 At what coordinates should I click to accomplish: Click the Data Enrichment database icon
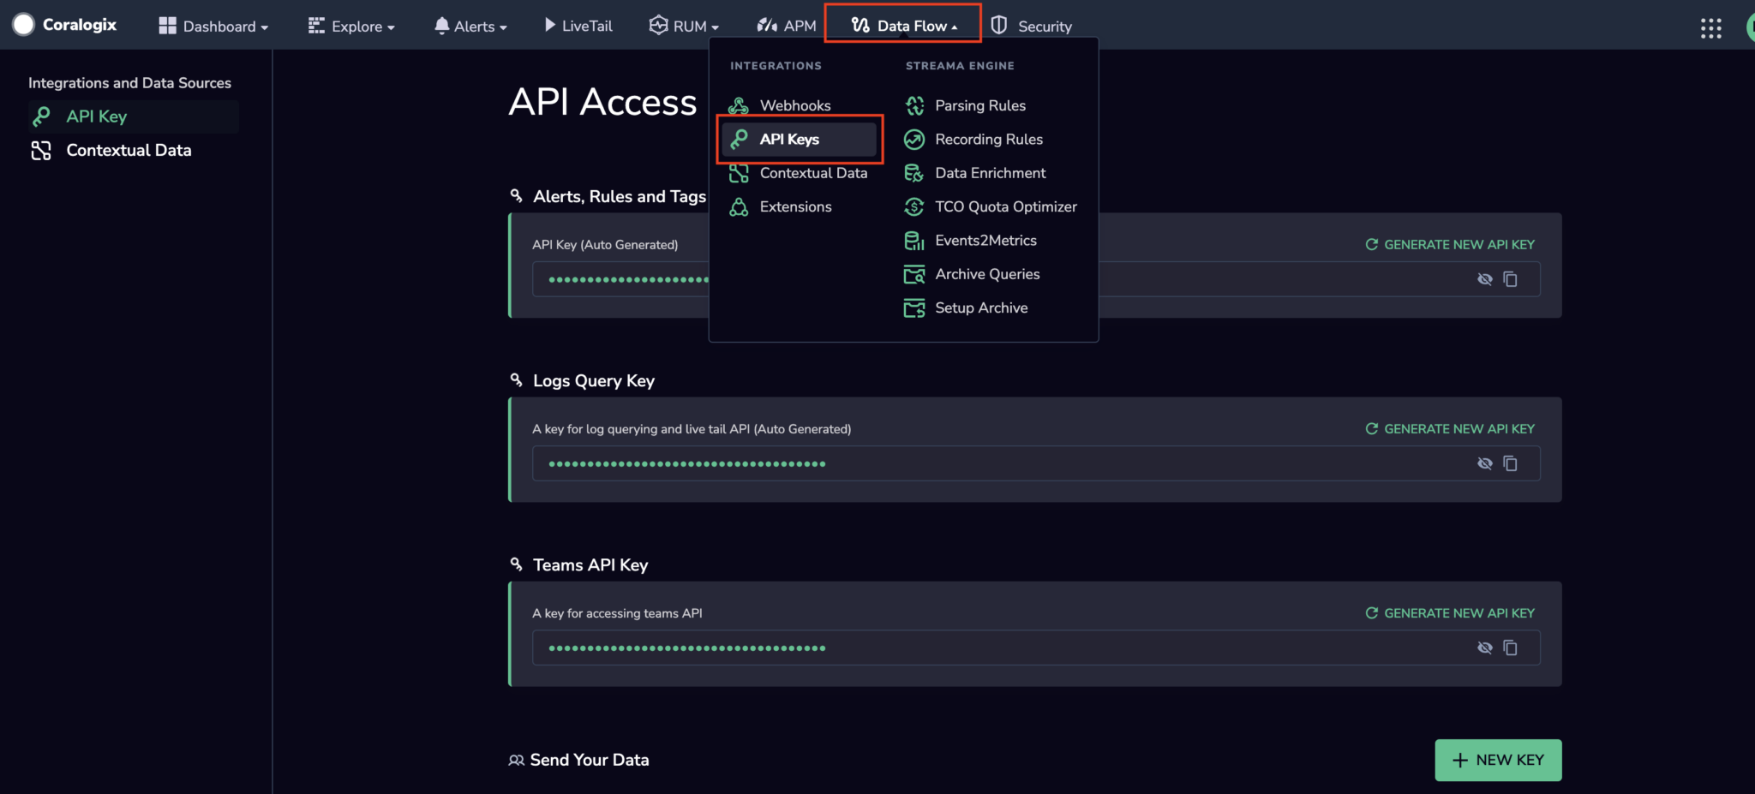coord(914,173)
